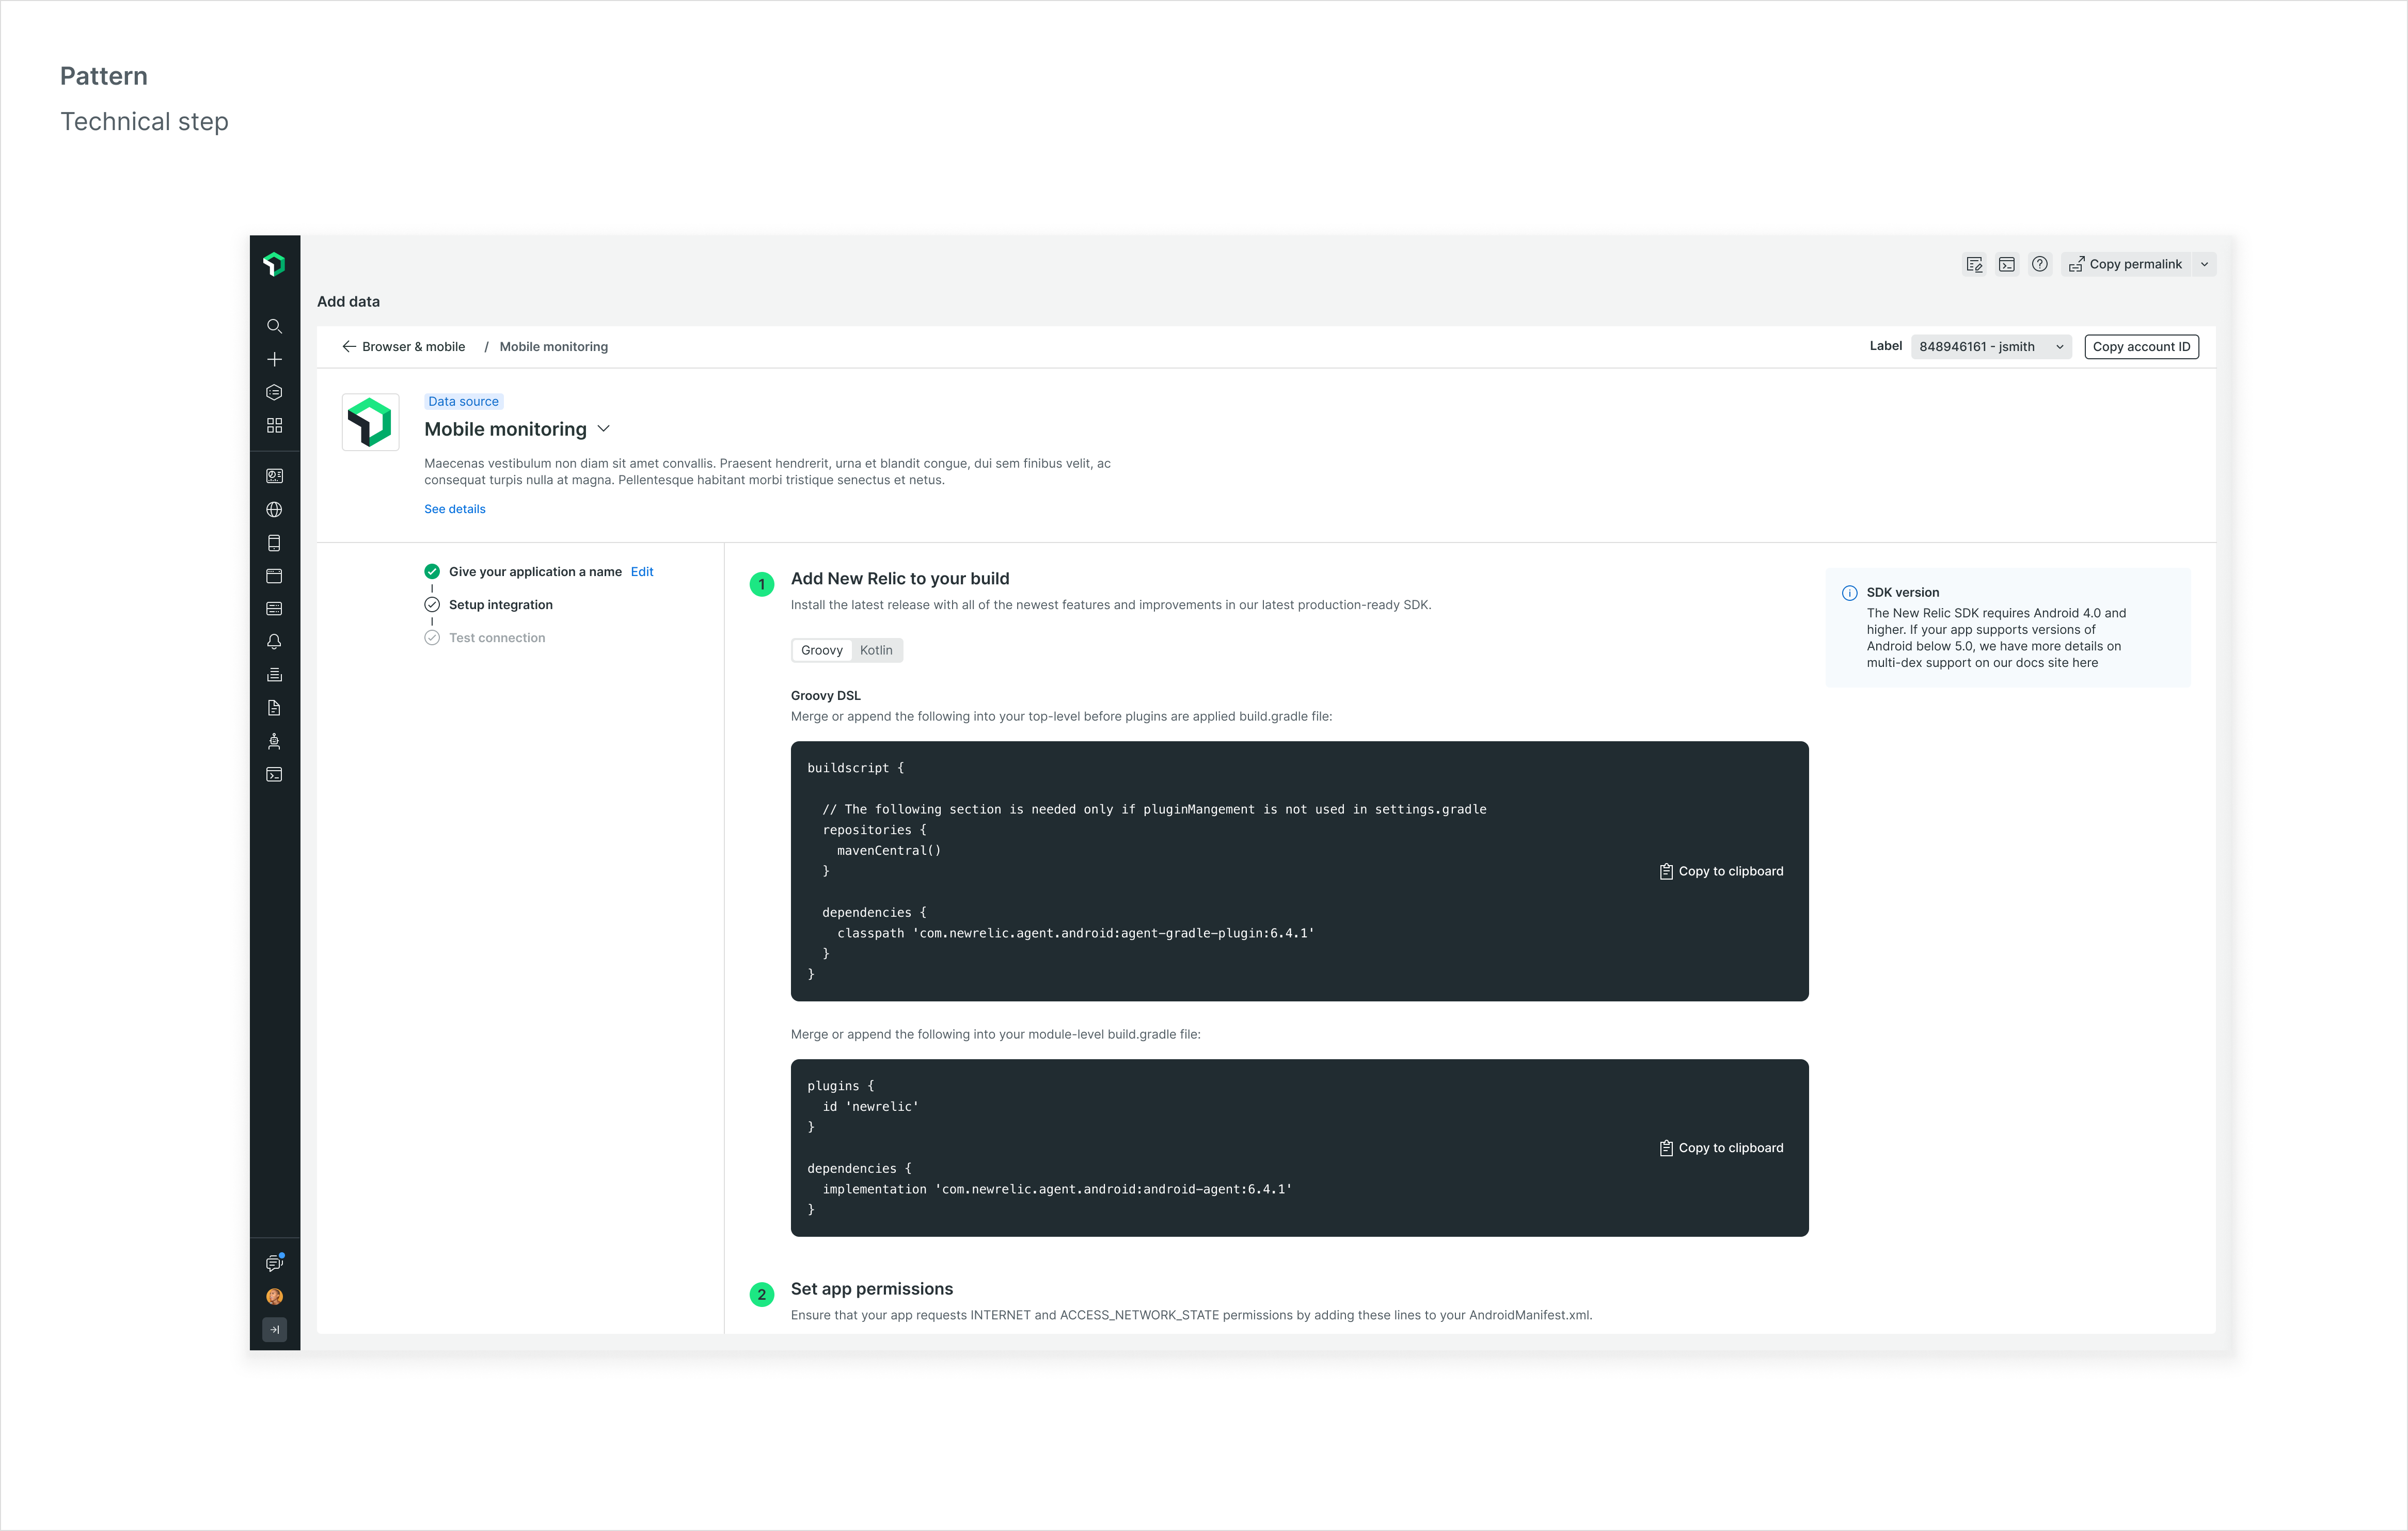The image size is (2408, 1531).
Task: Open the stacked logs sidebar icon
Action: pos(274,675)
